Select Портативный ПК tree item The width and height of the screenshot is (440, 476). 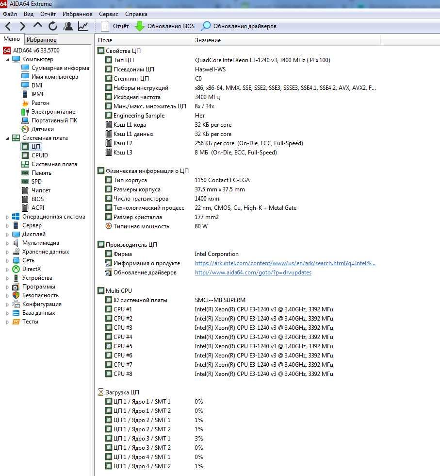50,120
